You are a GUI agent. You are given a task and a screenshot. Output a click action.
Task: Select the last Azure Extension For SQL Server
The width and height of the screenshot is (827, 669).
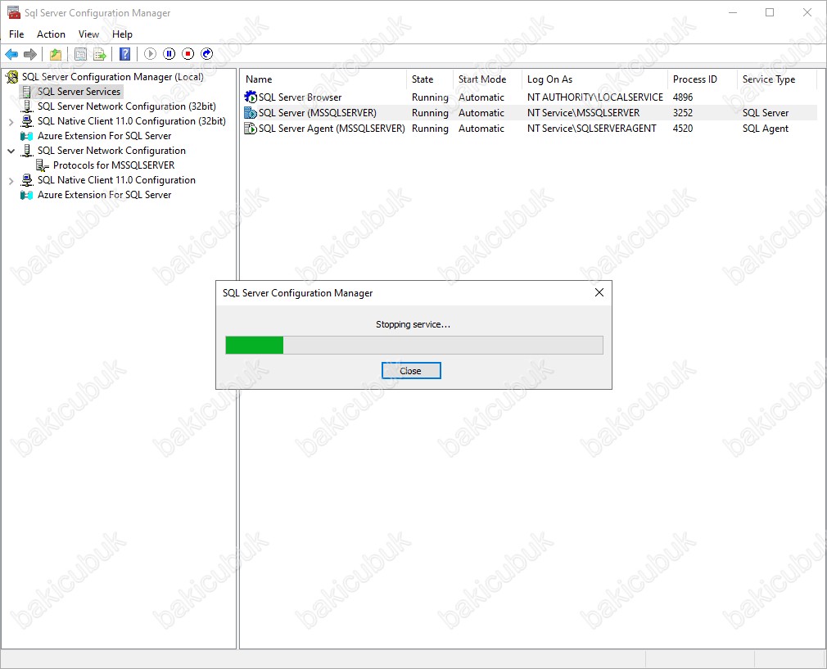pyautogui.click(x=105, y=195)
